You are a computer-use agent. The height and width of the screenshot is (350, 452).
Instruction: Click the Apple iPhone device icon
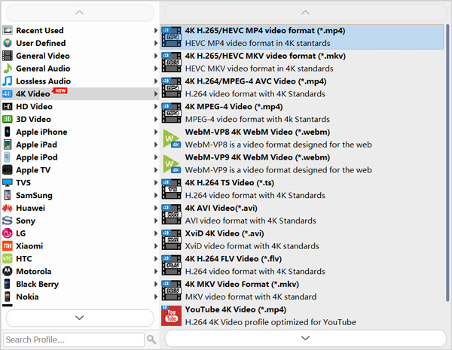(x=8, y=132)
